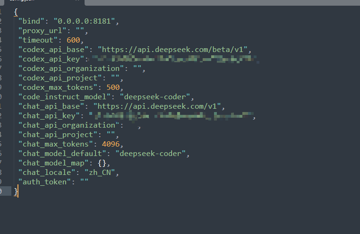The image size is (360, 234).
Task: Select the "0.0.0.0:8181" bind value
Action: point(84,21)
